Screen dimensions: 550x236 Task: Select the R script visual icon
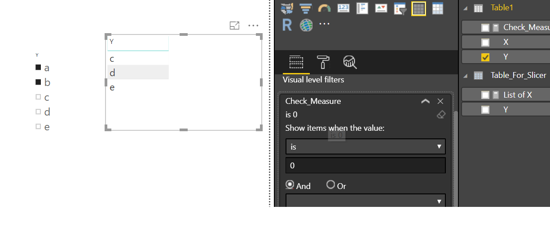[x=287, y=25]
